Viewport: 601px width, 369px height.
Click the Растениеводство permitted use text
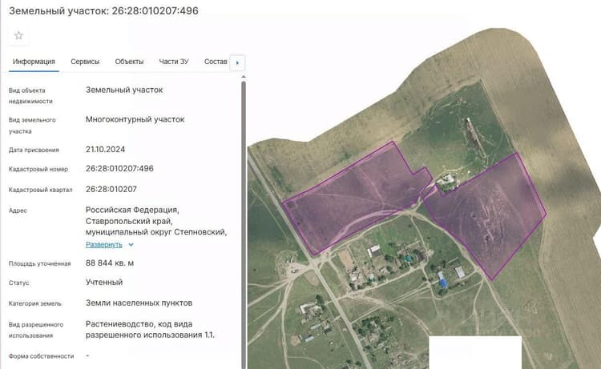(x=150, y=329)
